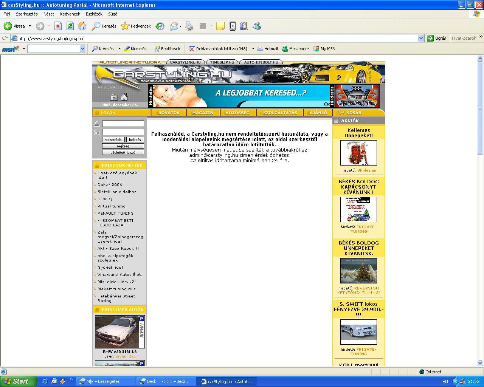Click the red Stop loading icon
The image size is (484, 387).
(58, 26)
